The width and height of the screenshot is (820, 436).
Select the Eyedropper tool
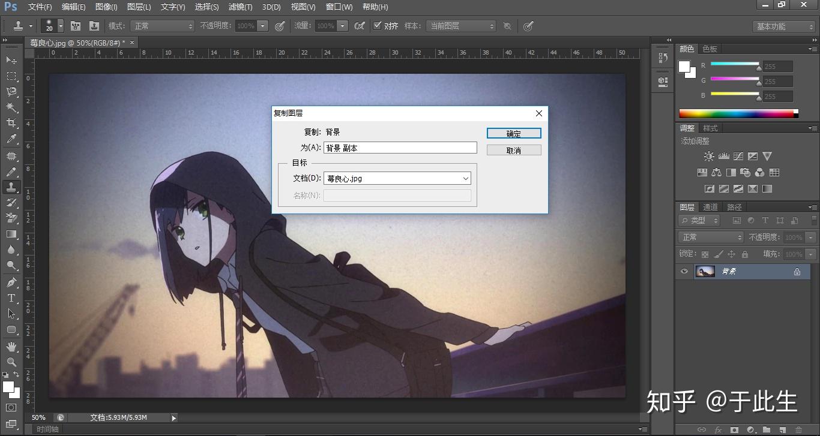pos(11,139)
